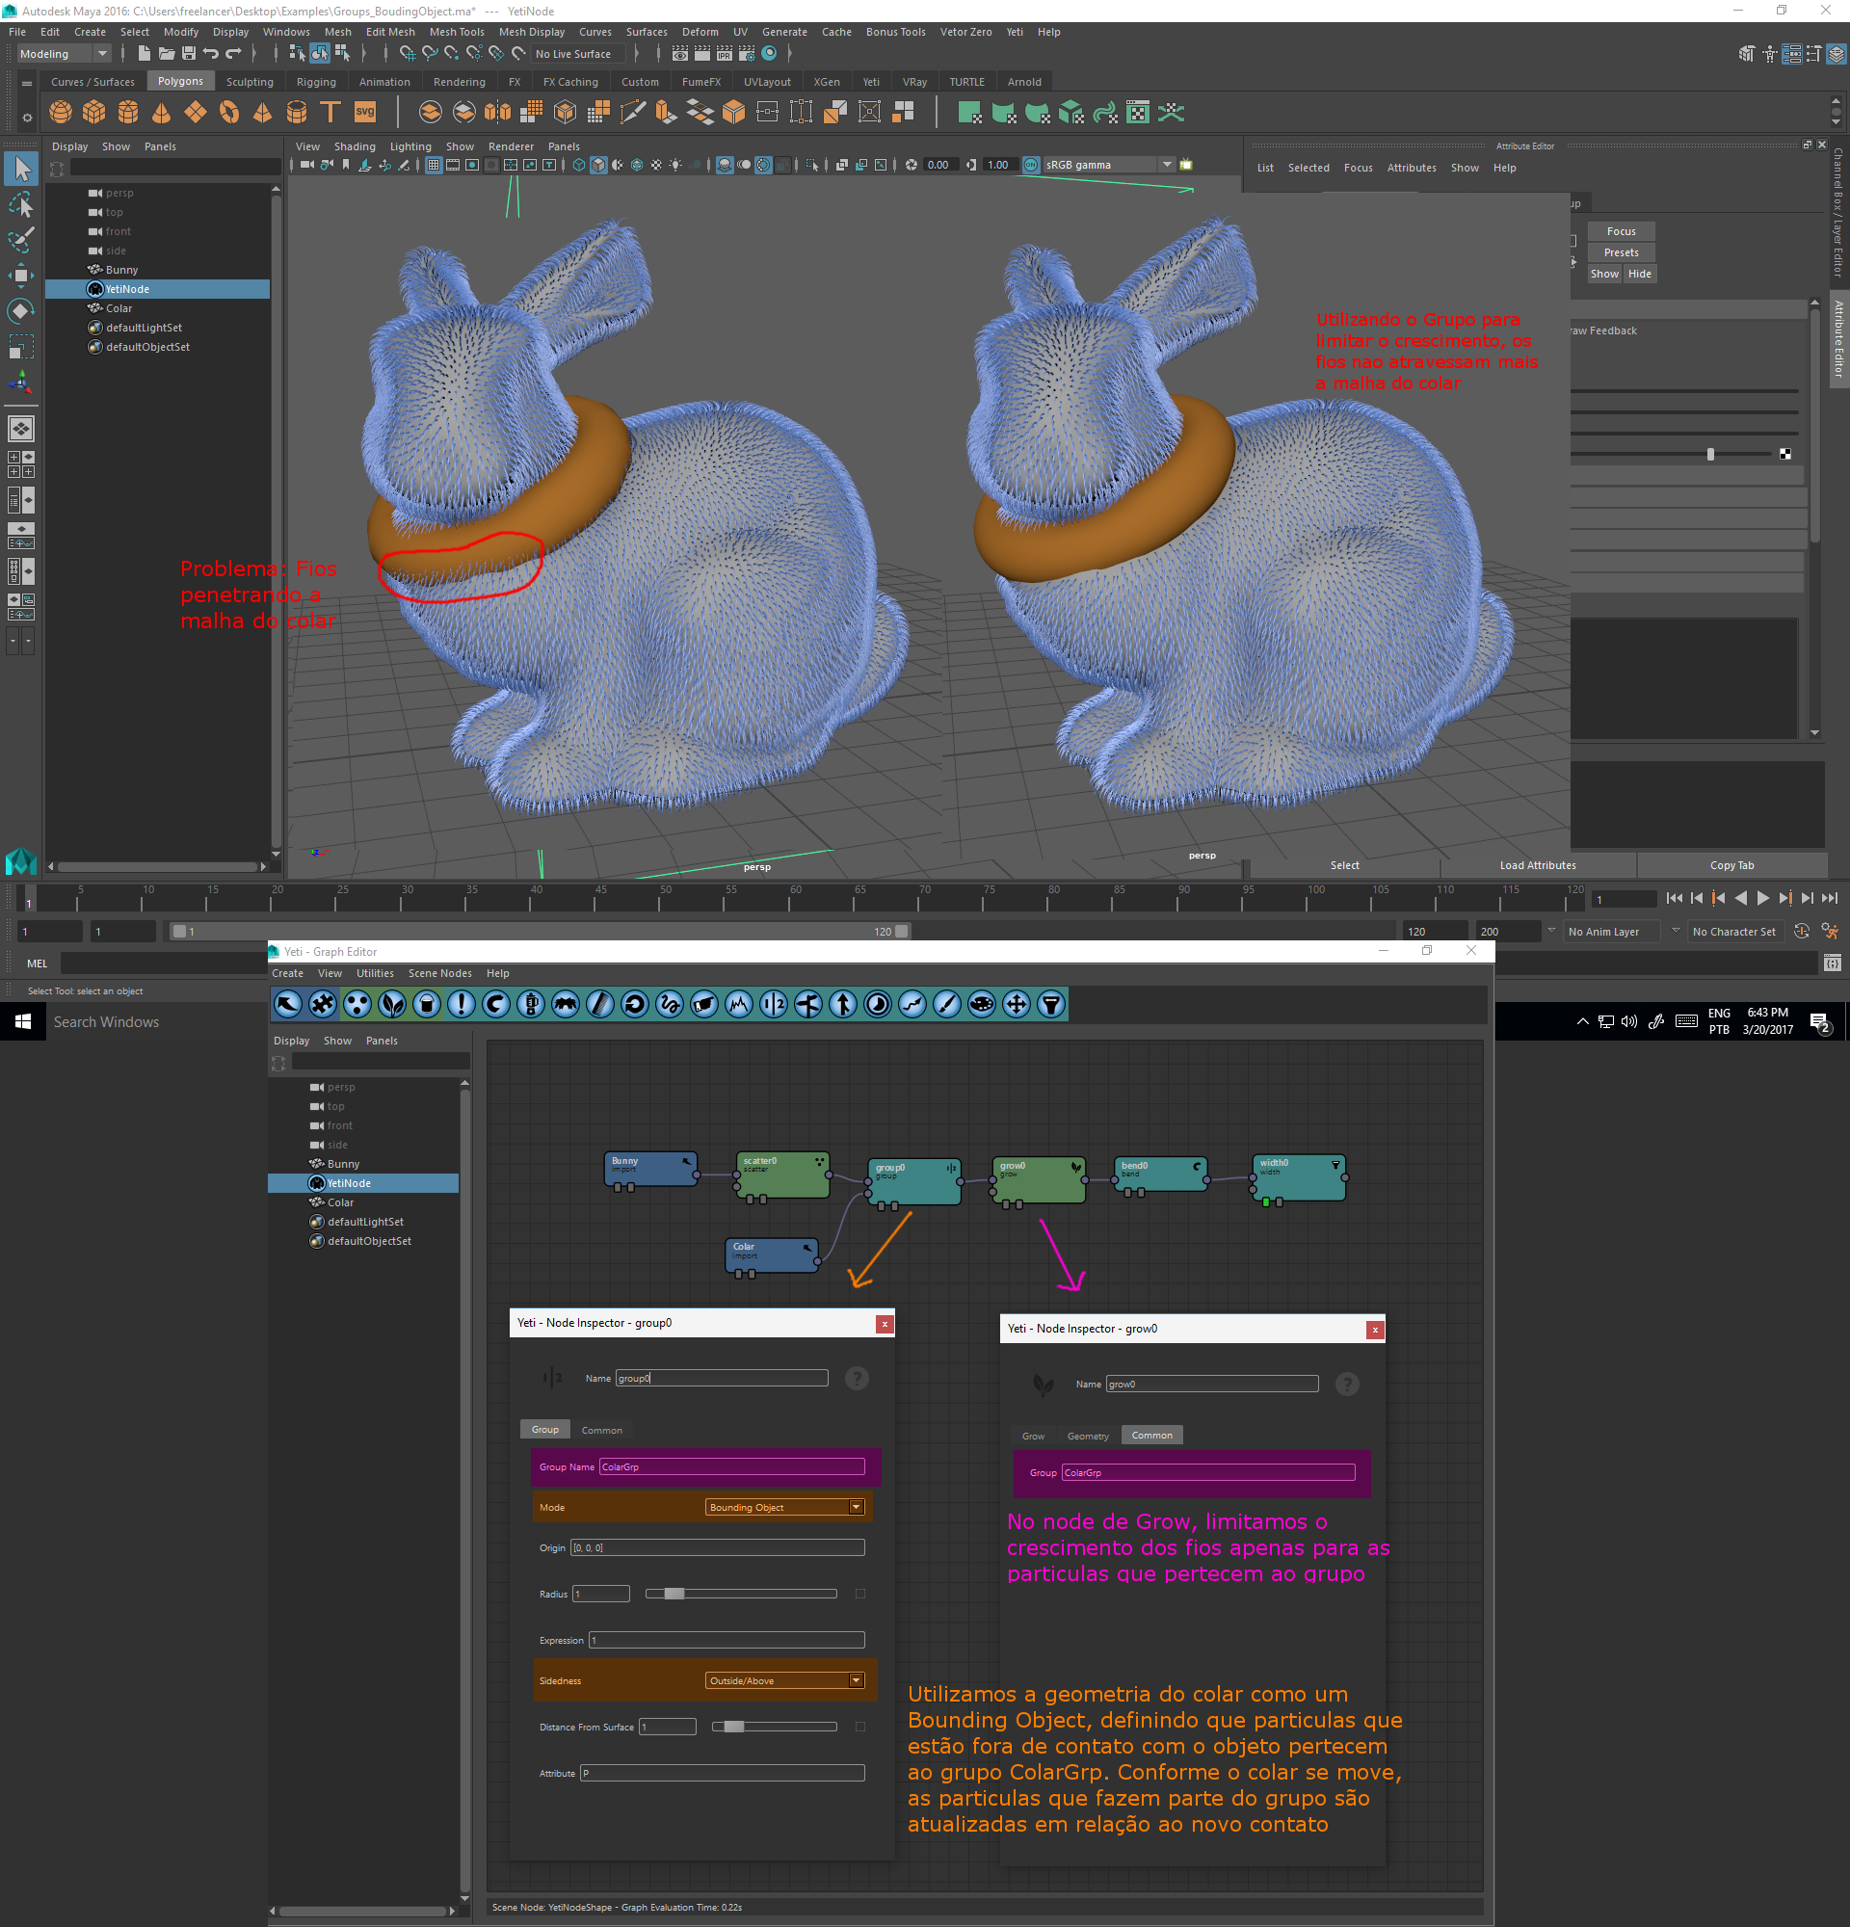Click the Presets button in Attribute Editor
1850x1927 pixels.
pyautogui.click(x=1620, y=252)
